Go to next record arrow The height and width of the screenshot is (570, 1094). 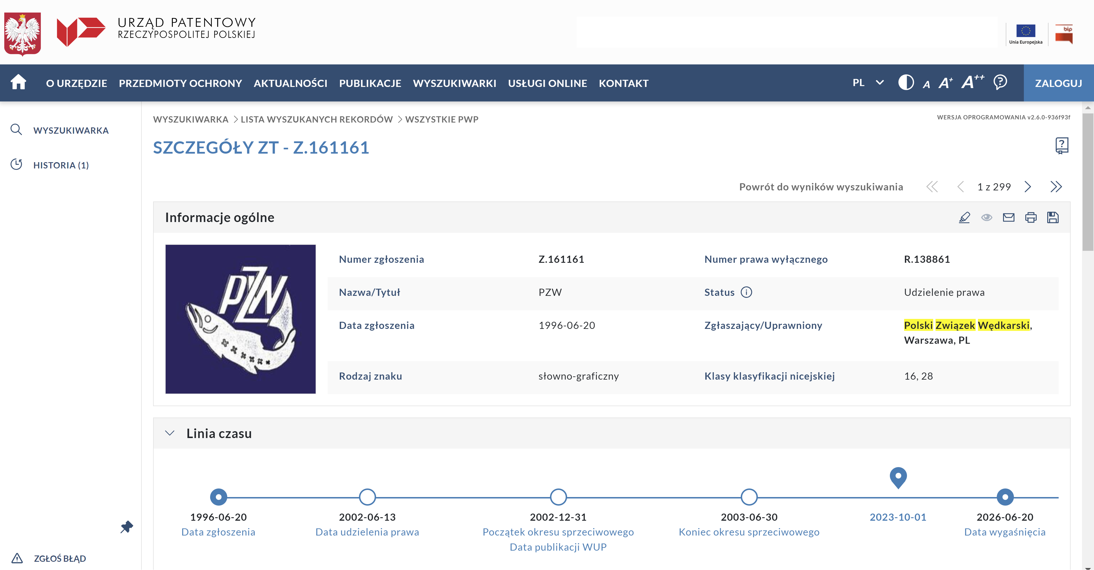(1028, 187)
